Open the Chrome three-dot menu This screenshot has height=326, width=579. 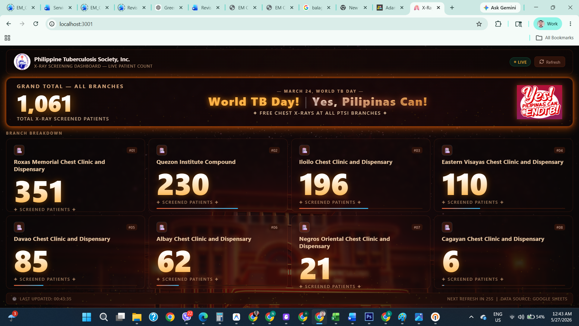pos(570,24)
